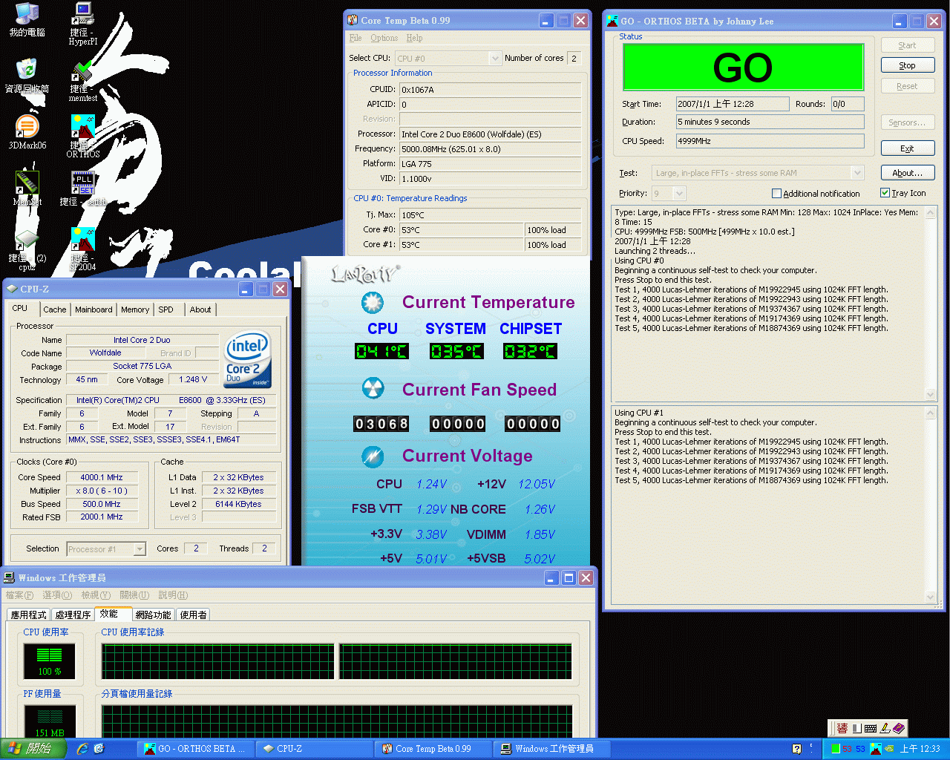The width and height of the screenshot is (950, 760).
Task: Click the ORTHOS window title icon
Action: point(612,21)
